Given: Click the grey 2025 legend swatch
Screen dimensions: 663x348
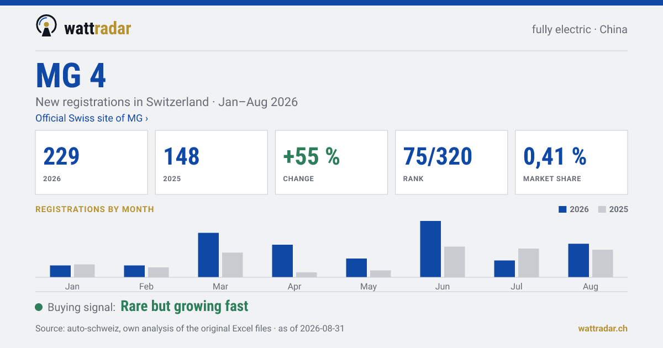Looking at the screenshot, I should [603, 209].
